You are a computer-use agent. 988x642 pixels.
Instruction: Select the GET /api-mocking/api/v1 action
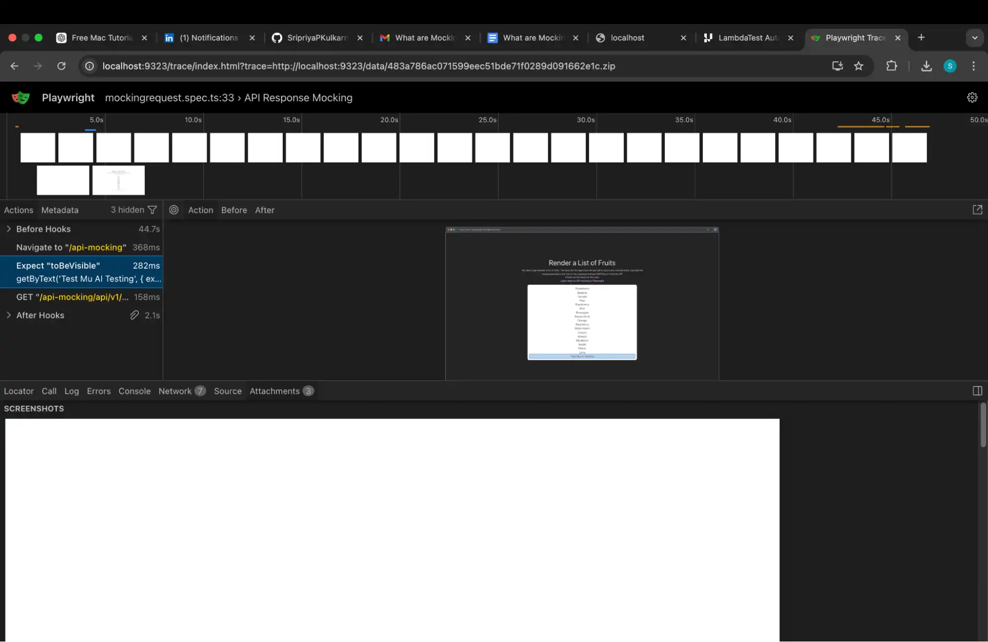(82, 297)
